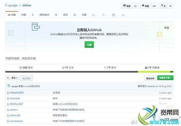Click the 2 years ago timestamp for Makefile
This screenshot has width=181, height=126.
tap(165, 93)
